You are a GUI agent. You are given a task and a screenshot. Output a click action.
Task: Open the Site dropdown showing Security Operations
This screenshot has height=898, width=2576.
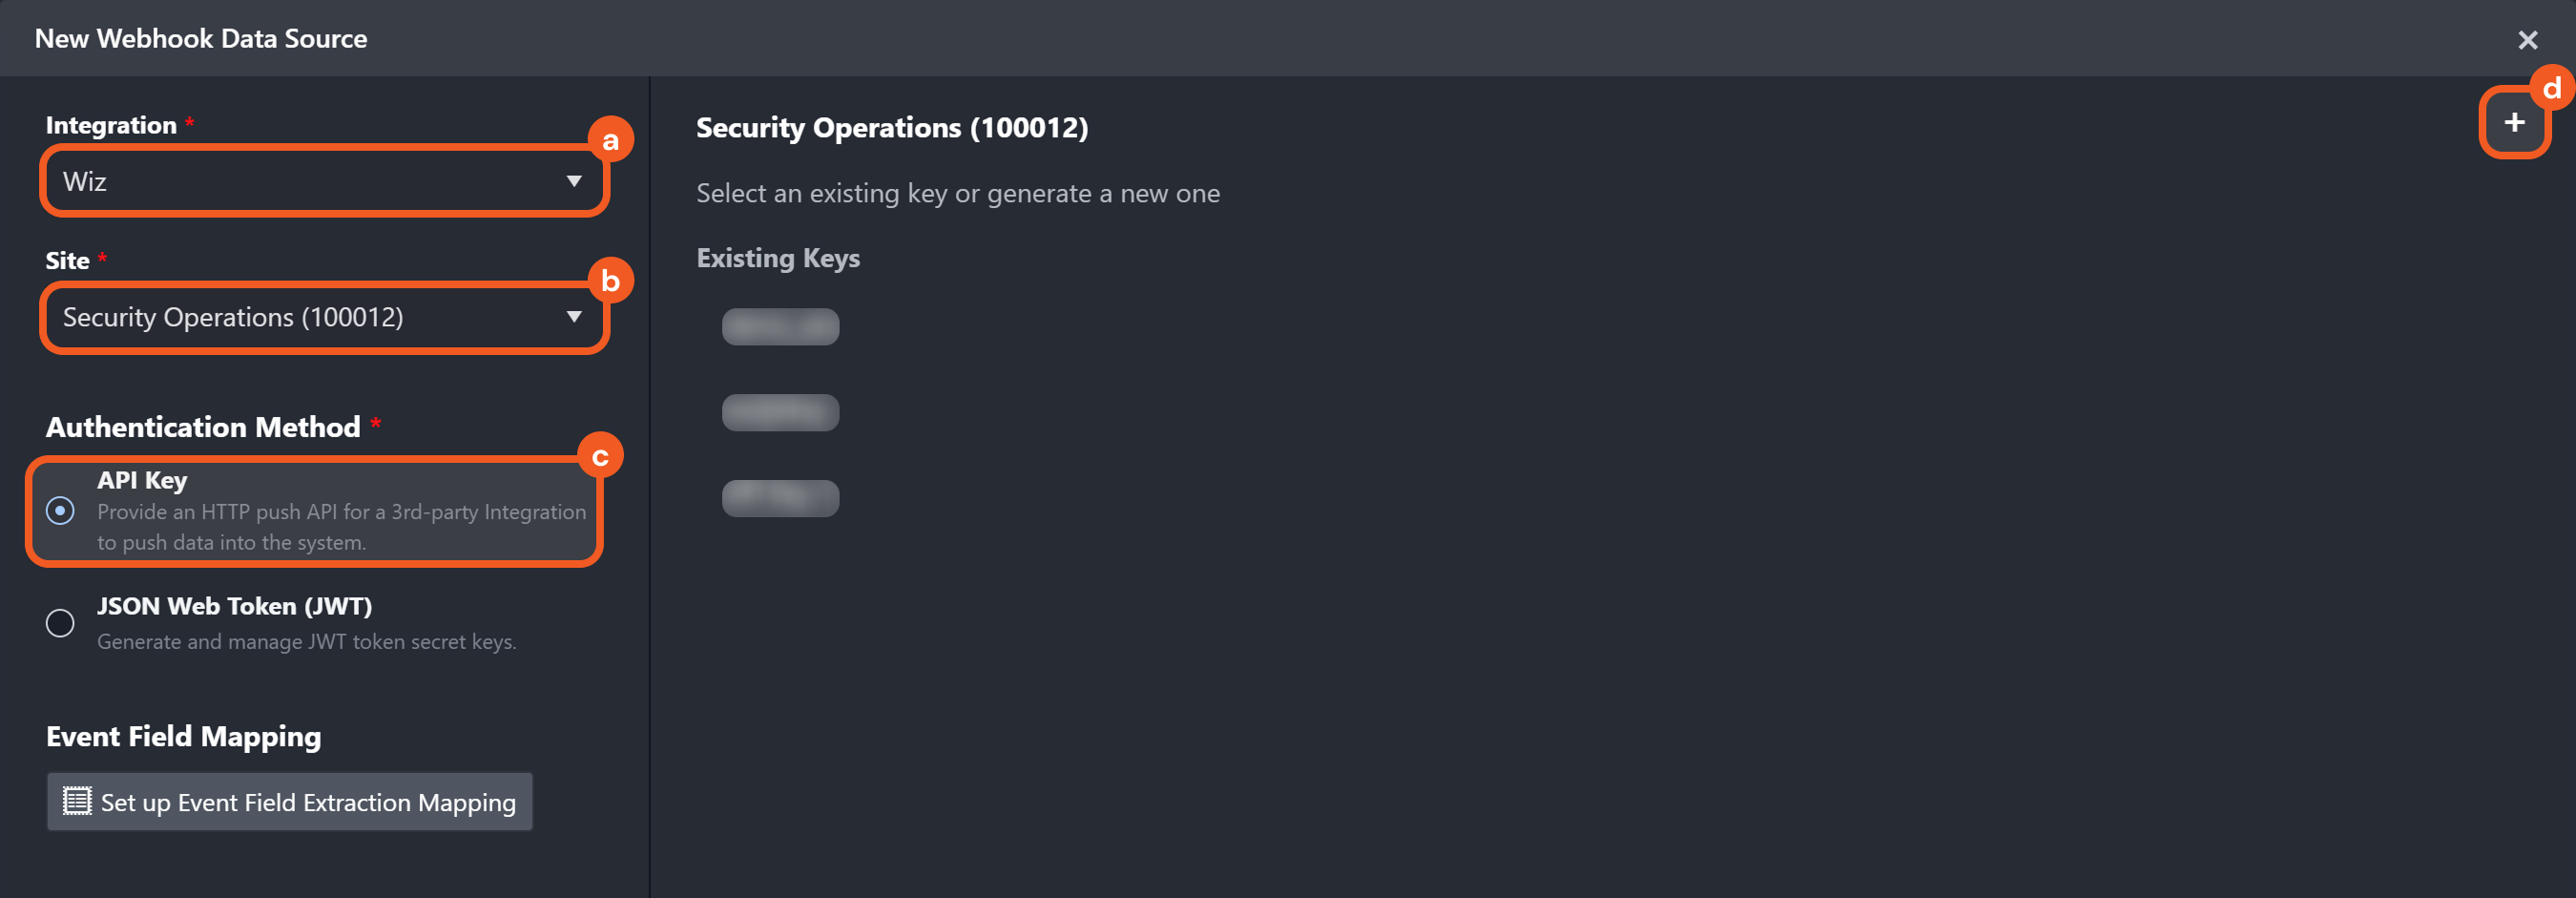322,318
